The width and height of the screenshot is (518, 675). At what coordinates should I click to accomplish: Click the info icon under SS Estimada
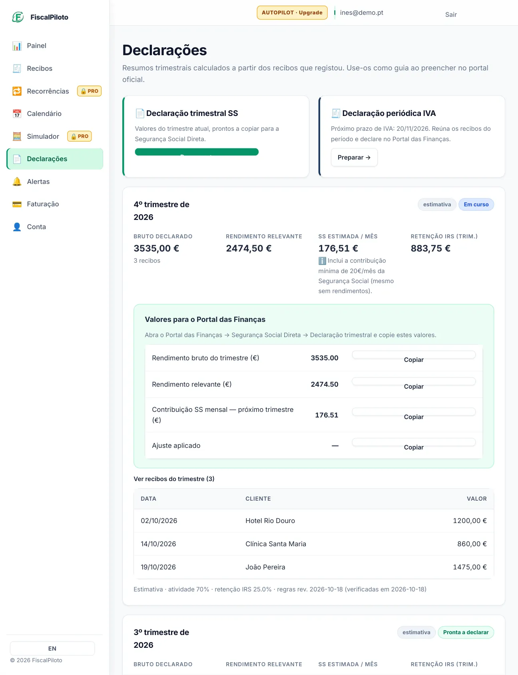(322, 261)
